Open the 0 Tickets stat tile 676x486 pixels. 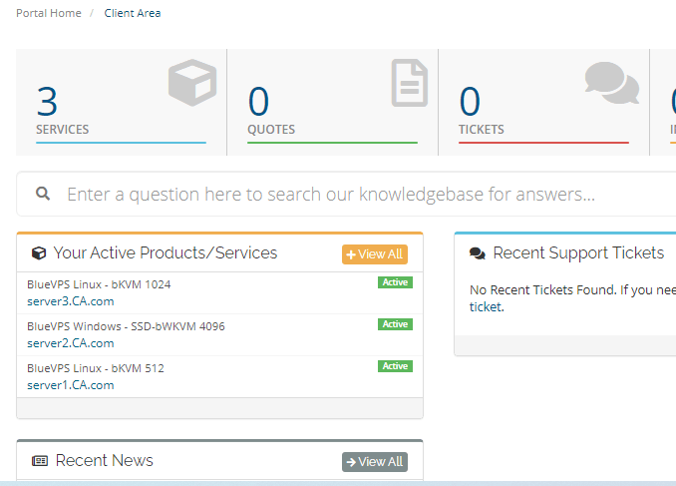(x=543, y=103)
